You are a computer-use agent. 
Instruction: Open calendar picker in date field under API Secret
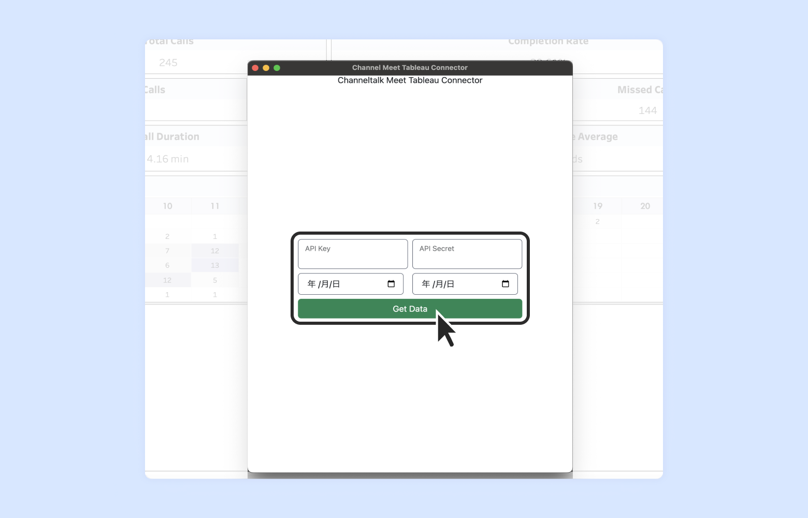coord(506,284)
